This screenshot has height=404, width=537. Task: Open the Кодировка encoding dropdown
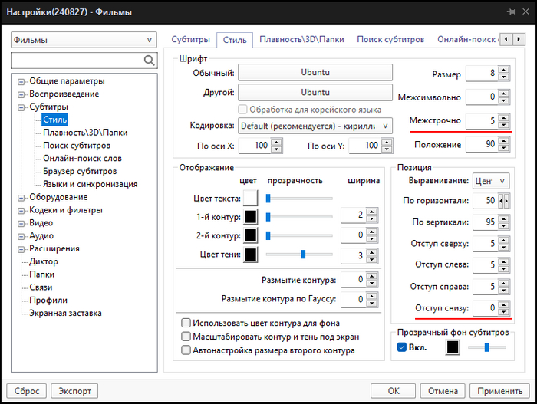point(315,125)
